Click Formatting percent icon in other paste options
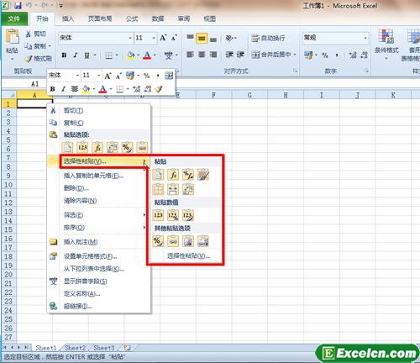This screenshot has height=363, width=420. click(158, 241)
